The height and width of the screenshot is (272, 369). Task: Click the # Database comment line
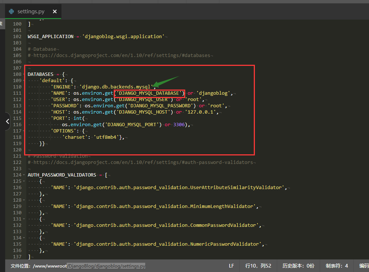pos(42,49)
